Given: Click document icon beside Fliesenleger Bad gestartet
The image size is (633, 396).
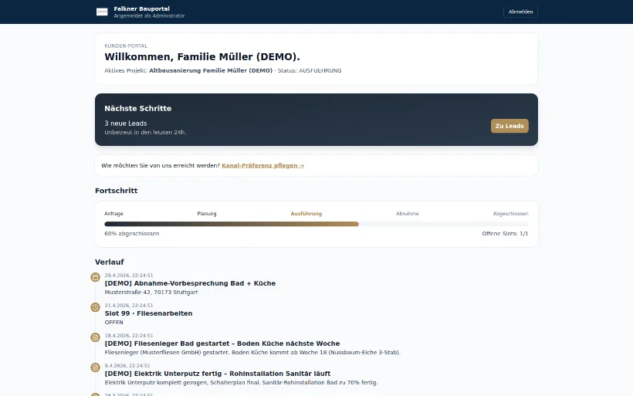Looking at the screenshot, I should 95,337.
